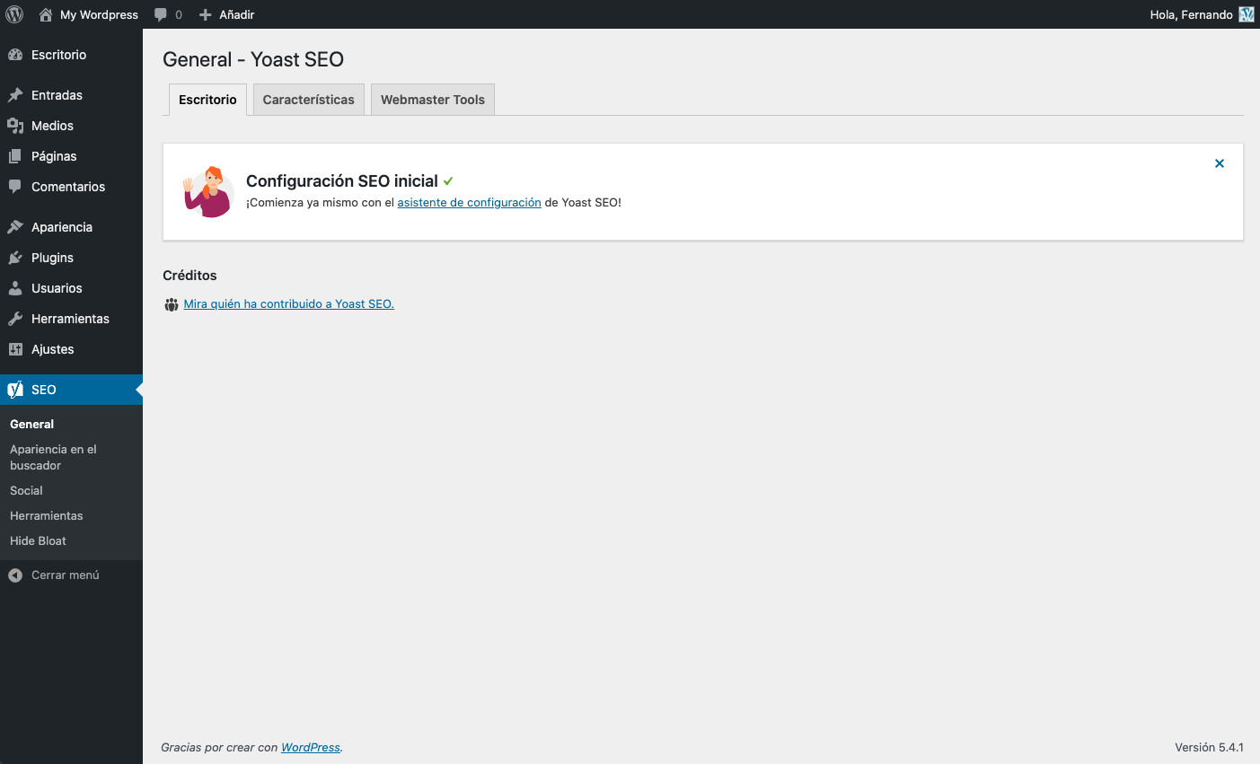Image resolution: width=1260 pixels, height=764 pixels.
Task: Select the Escritorio tab
Action: point(207,100)
